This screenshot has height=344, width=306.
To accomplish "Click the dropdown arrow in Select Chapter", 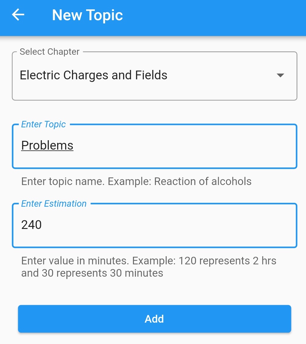I will pos(280,76).
